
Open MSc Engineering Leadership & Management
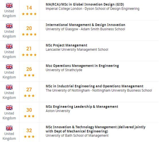pyautogui.click(x=82, y=107)
